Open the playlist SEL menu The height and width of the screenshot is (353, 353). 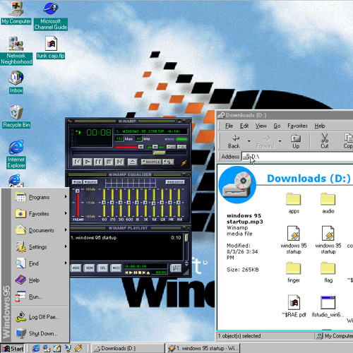(x=103, y=268)
